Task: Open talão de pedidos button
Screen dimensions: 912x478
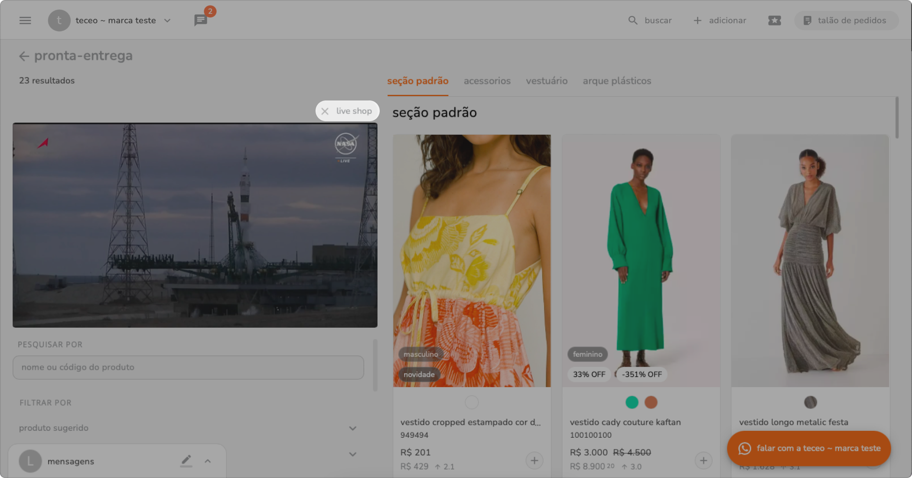Action: 846,20
